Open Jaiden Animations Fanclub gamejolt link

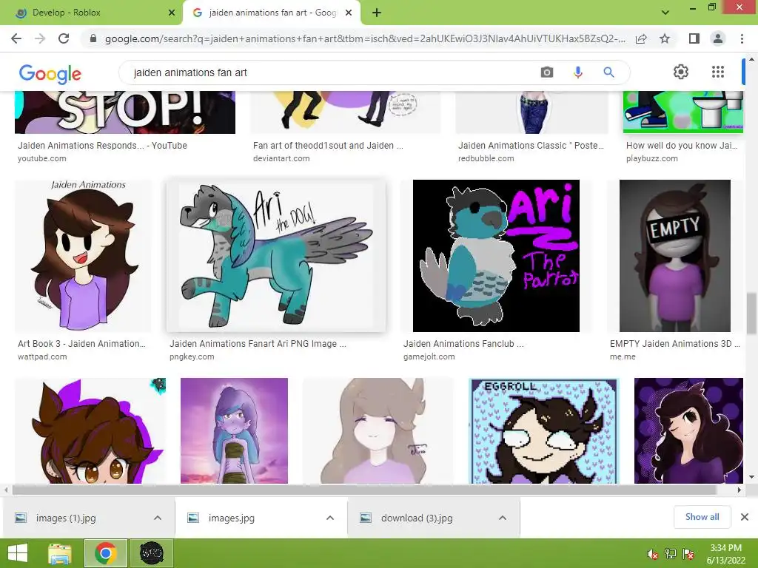463,344
